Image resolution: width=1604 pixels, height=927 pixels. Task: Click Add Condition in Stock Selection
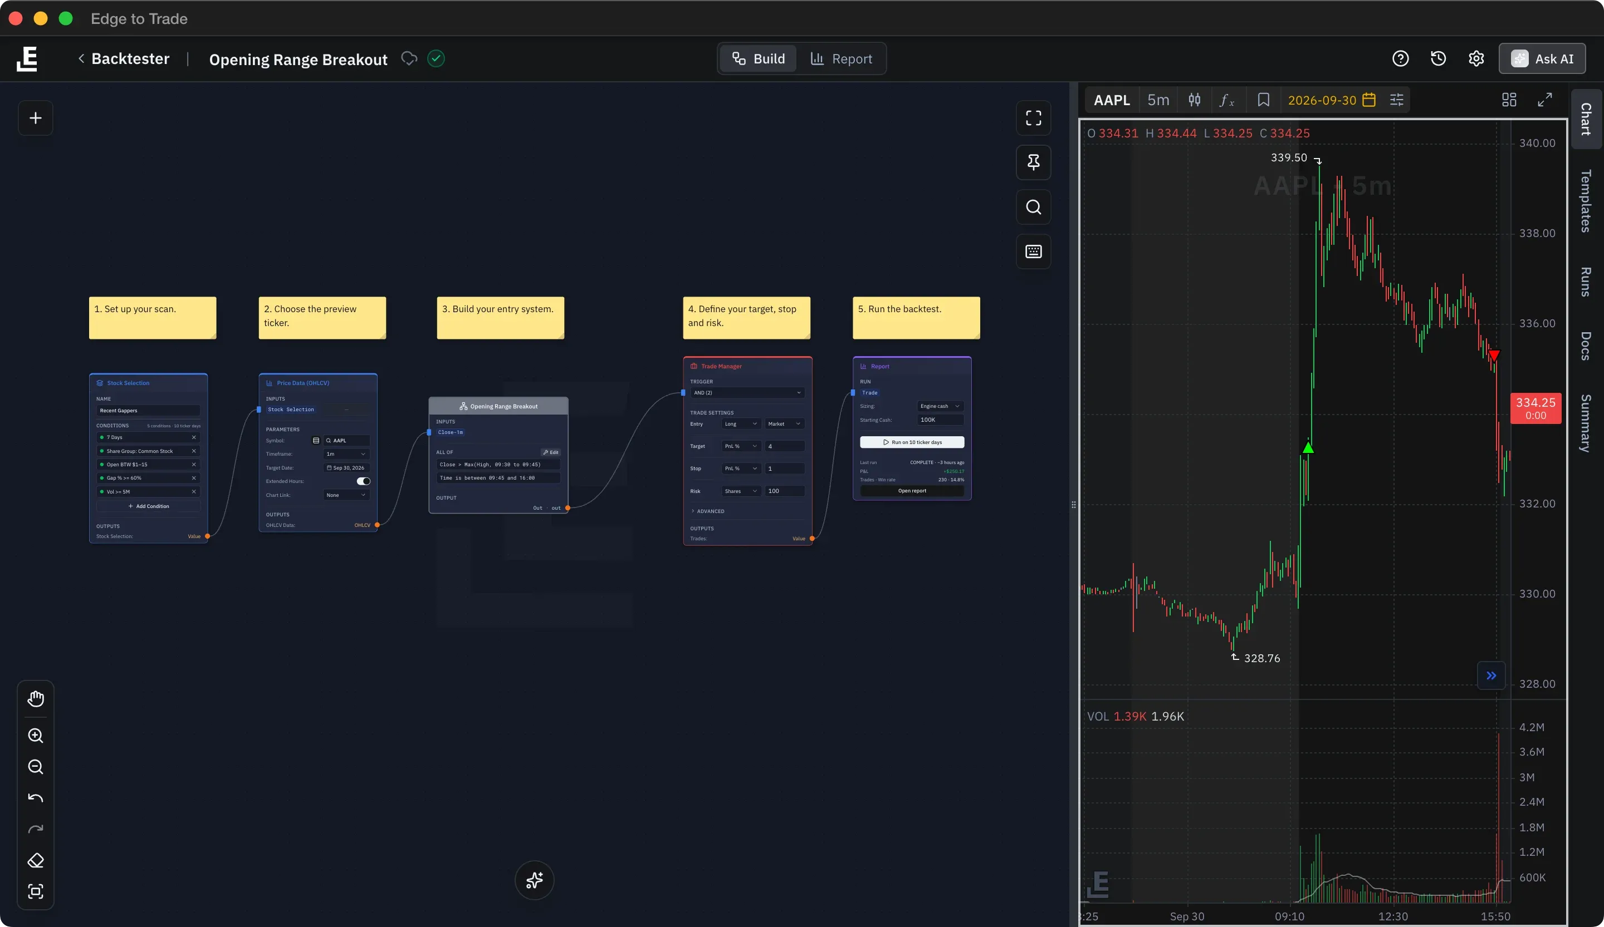(148, 506)
